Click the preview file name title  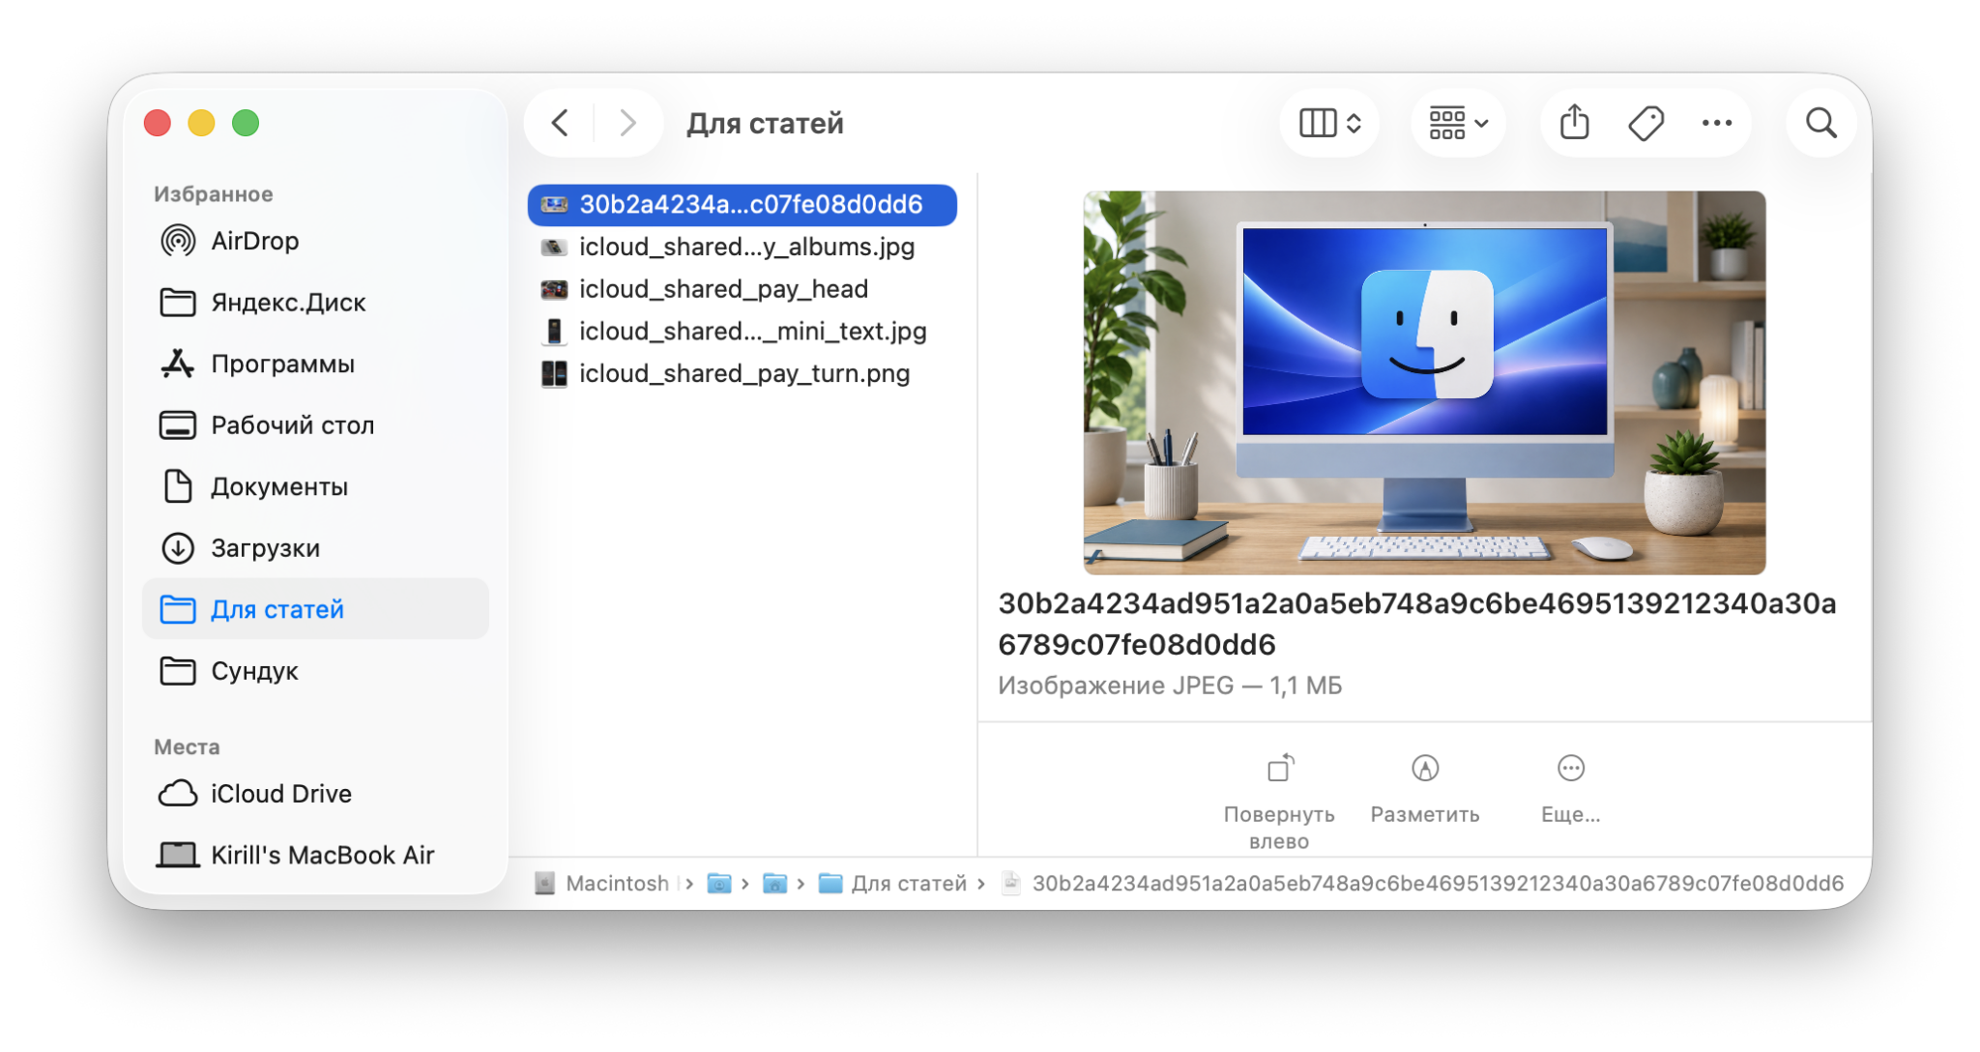click(1417, 624)
